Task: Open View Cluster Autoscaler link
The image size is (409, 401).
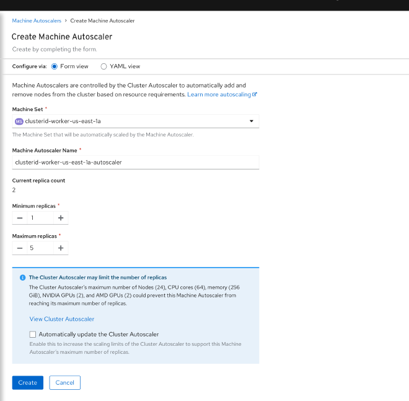Action: (x=62, y=319)
